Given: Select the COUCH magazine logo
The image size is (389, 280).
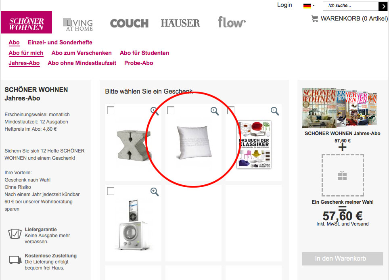Looking at the screenshot, I should 129,23.
